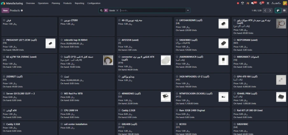The image size is (288, 135).
Task: Open the Reporting menu
Action: point(79,3)
